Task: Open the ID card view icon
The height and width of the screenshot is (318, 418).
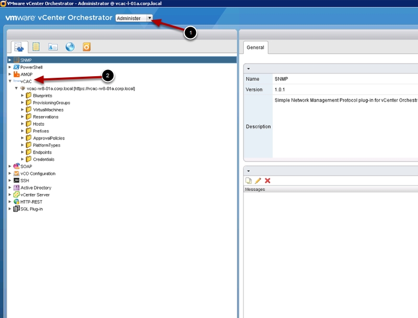Action: coord(53,47)
